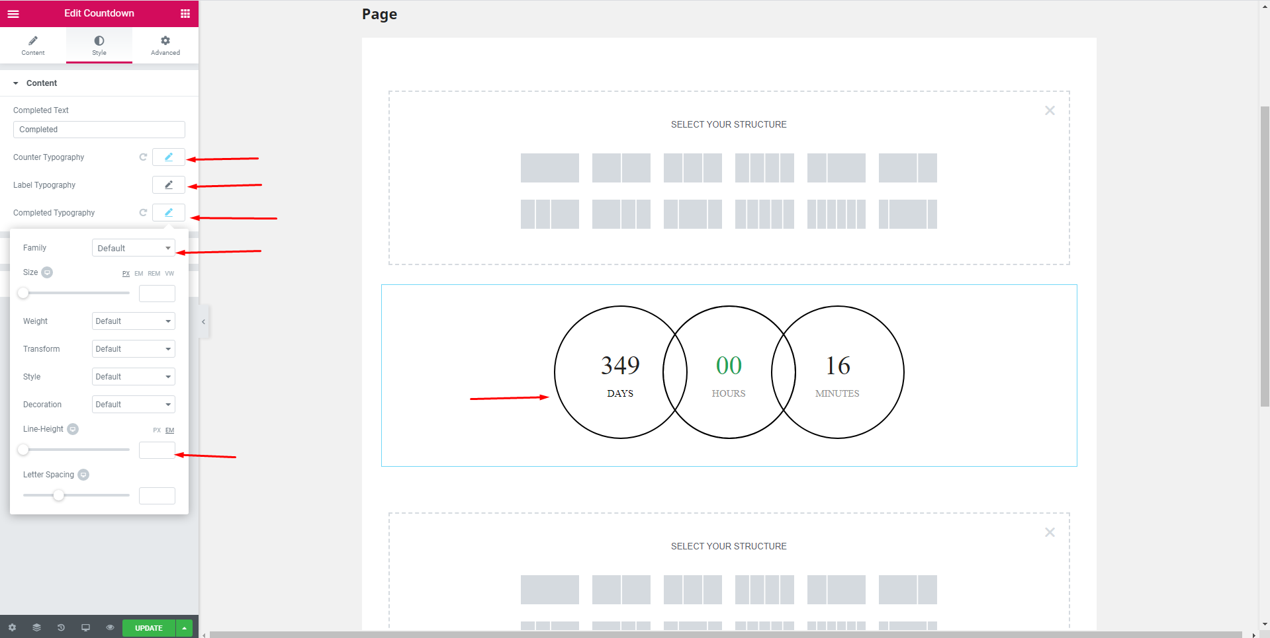Screen dimensions: 1270x638
Task: Select EM unit for Line-Height
Action: [170, 430]
